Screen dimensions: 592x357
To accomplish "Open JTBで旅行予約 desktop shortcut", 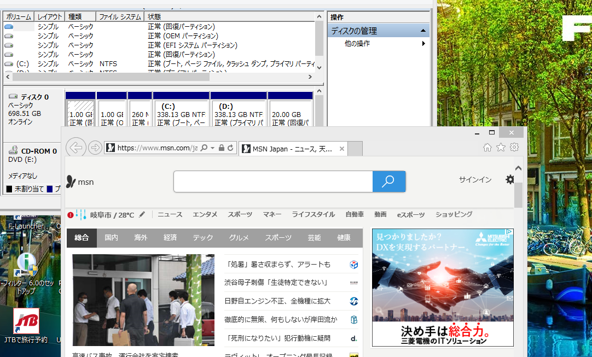I will 26,326.
